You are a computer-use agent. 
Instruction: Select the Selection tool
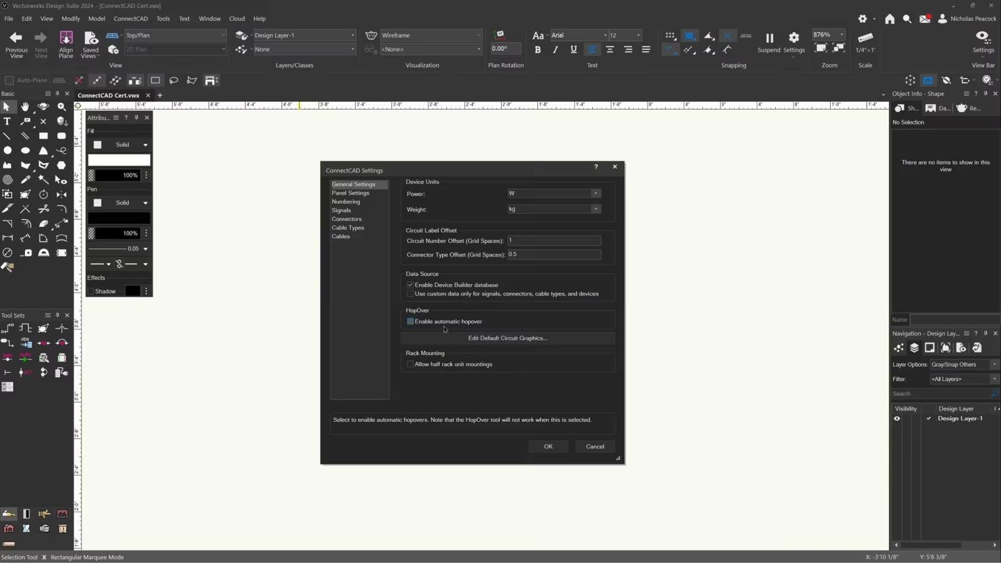tap(7, 107)
